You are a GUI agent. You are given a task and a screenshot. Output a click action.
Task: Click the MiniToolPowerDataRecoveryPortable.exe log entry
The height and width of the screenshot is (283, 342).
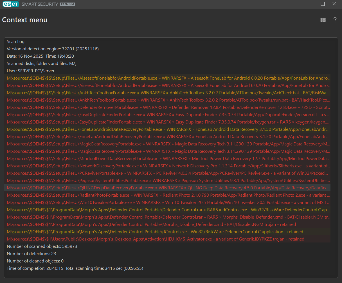(x=168, y=159)
